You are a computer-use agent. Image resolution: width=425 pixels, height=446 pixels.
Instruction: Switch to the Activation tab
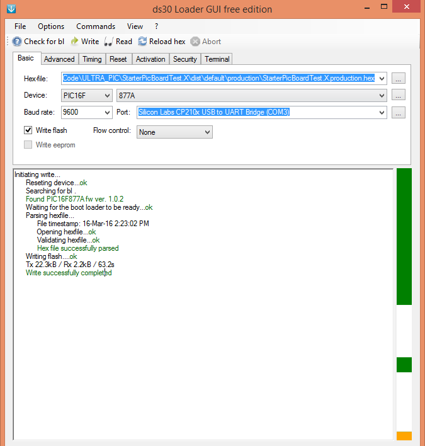pos(150,59)
